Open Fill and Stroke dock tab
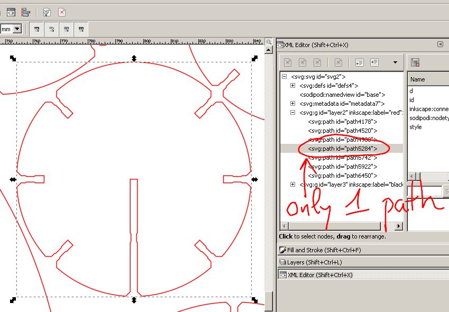 click(363, 250)
